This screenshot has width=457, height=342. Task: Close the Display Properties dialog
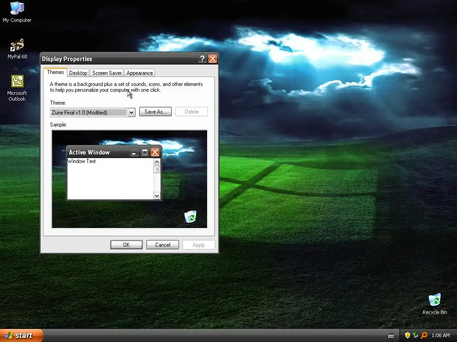(x=213, y=59)
